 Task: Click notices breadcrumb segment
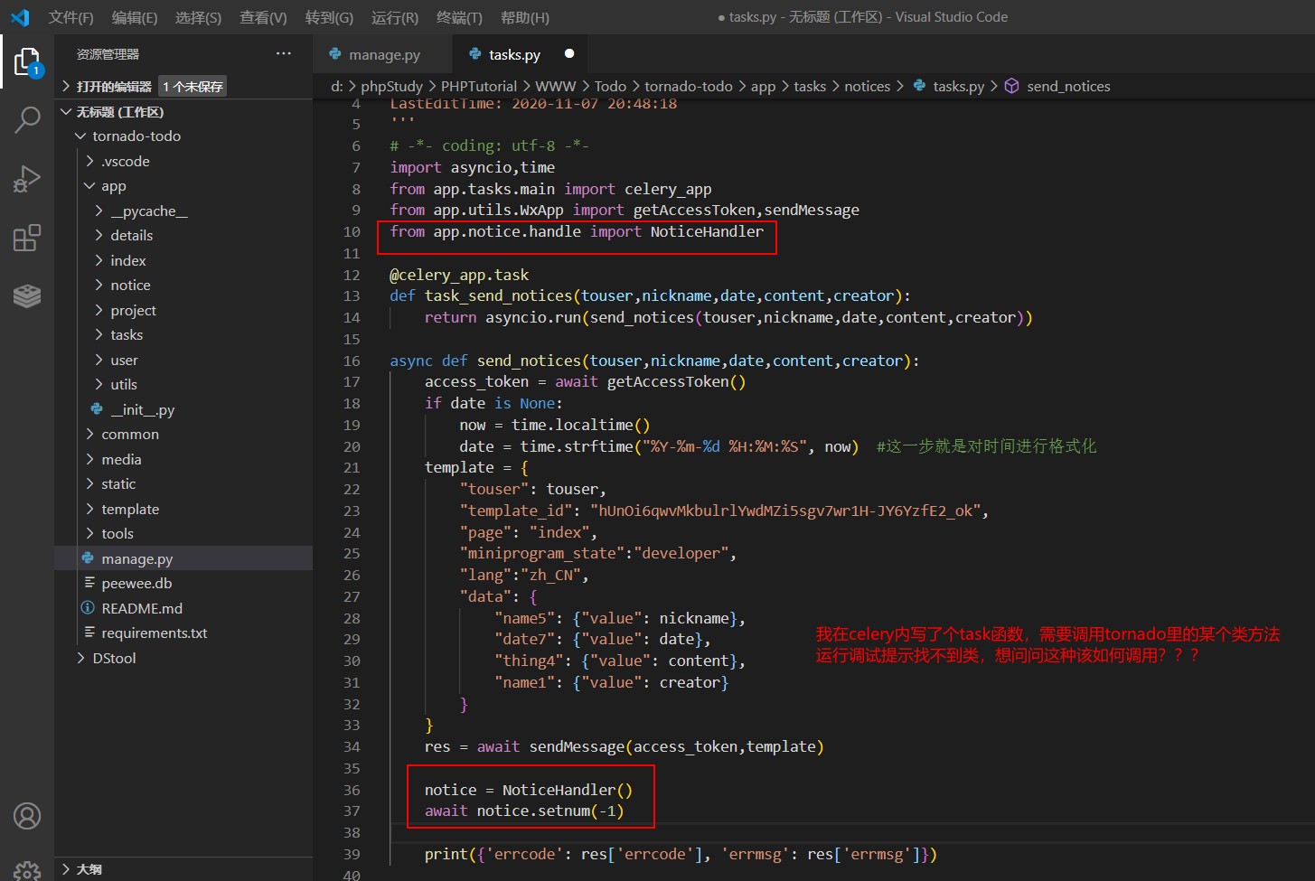[868, 86]
